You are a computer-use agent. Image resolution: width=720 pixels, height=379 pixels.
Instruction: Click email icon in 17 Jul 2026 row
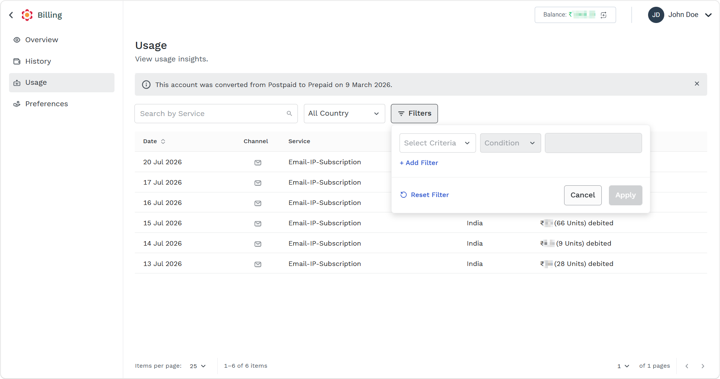[x=258, y=183]
